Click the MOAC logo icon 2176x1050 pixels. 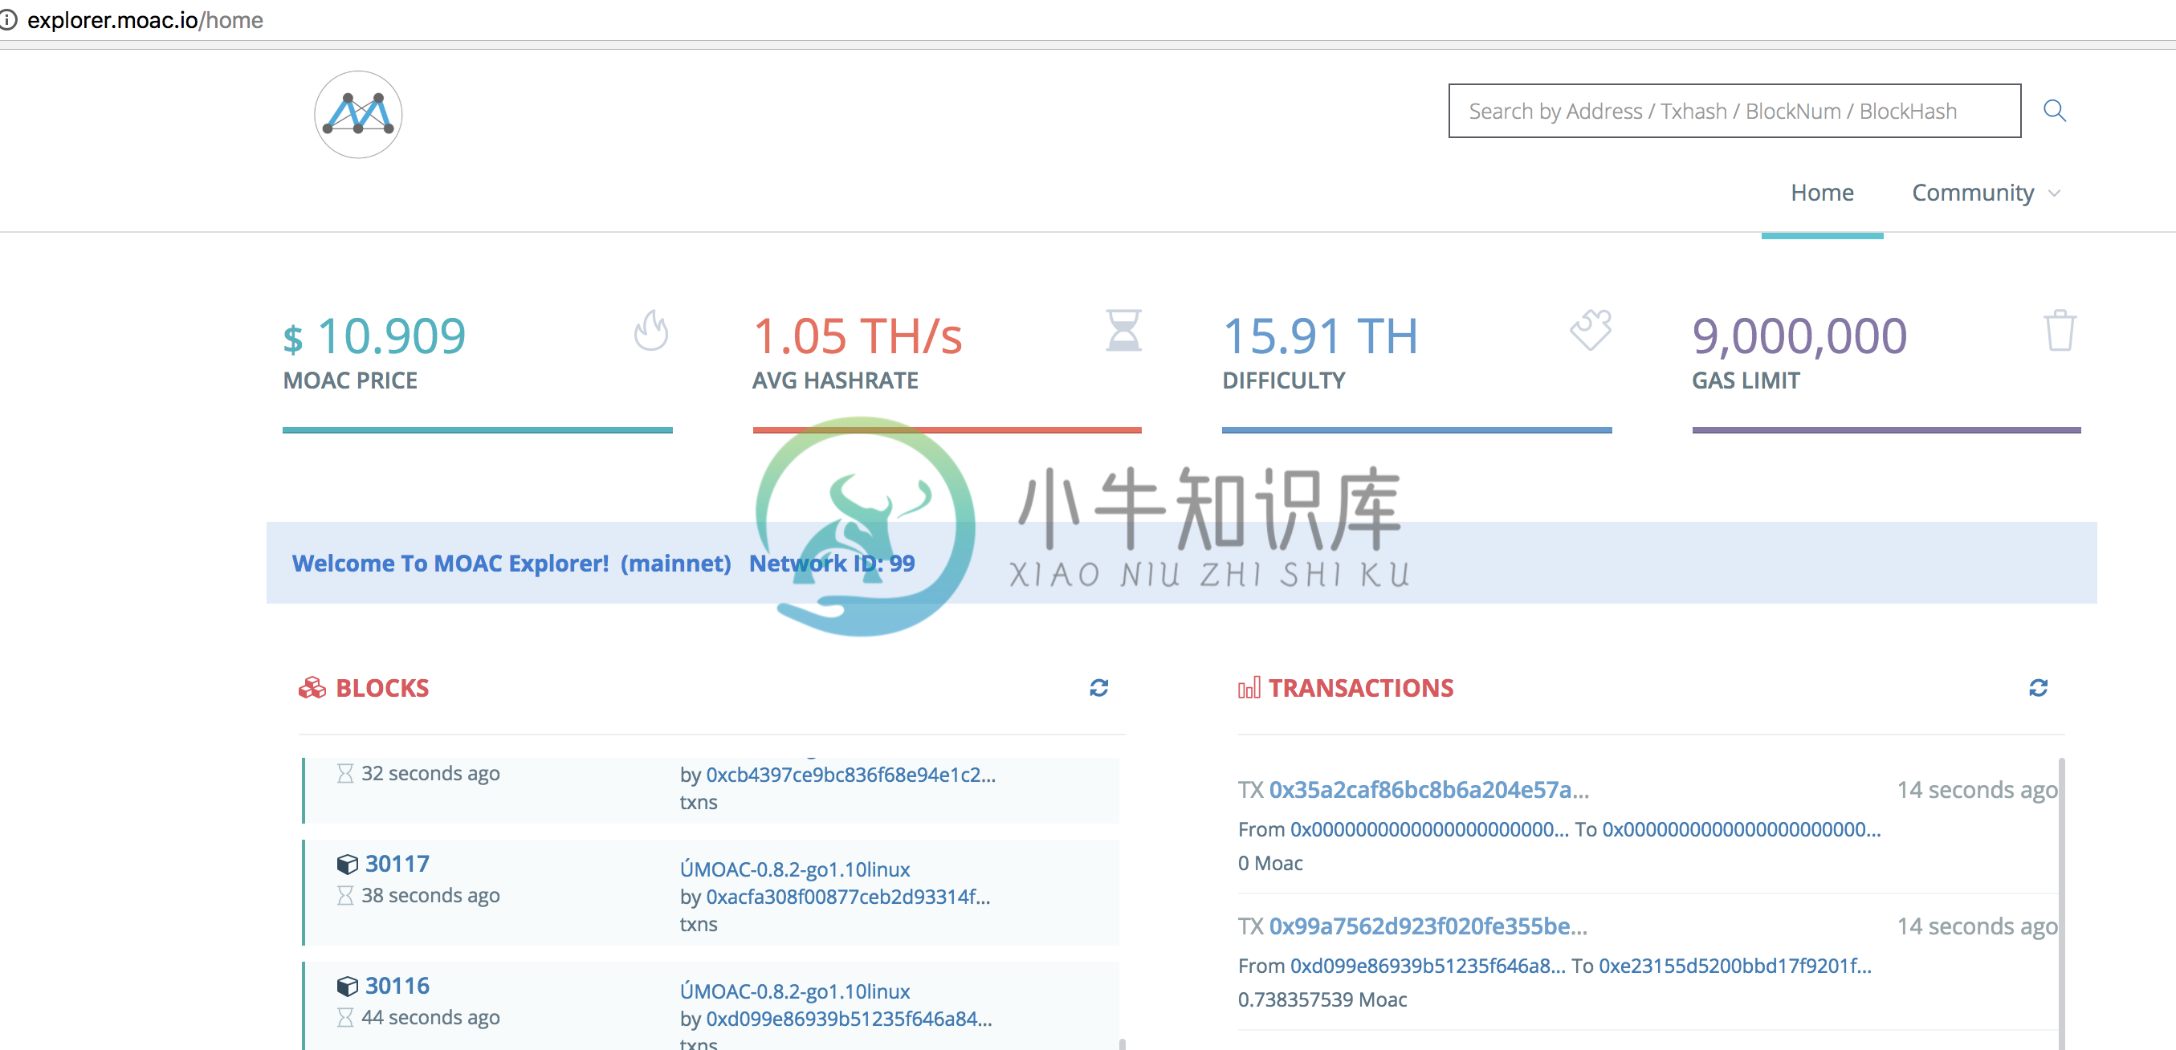point(358,114)
